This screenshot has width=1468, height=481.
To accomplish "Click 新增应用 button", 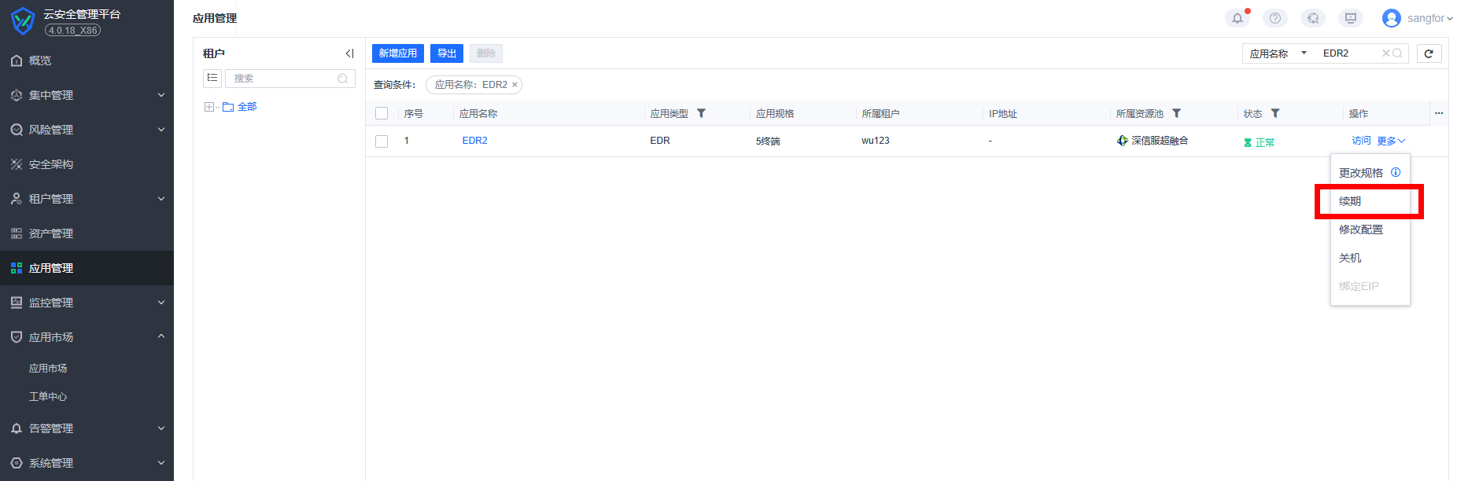I will point(398,53).
